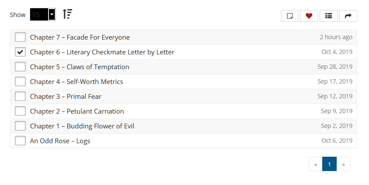The height and width of the screenshot is (185, 369).
Task: Click the red heart favorite icon
Action: coord(309,16)
